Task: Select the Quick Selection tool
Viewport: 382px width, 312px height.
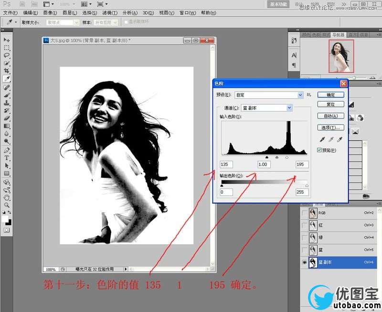Action: coord(7,63)
